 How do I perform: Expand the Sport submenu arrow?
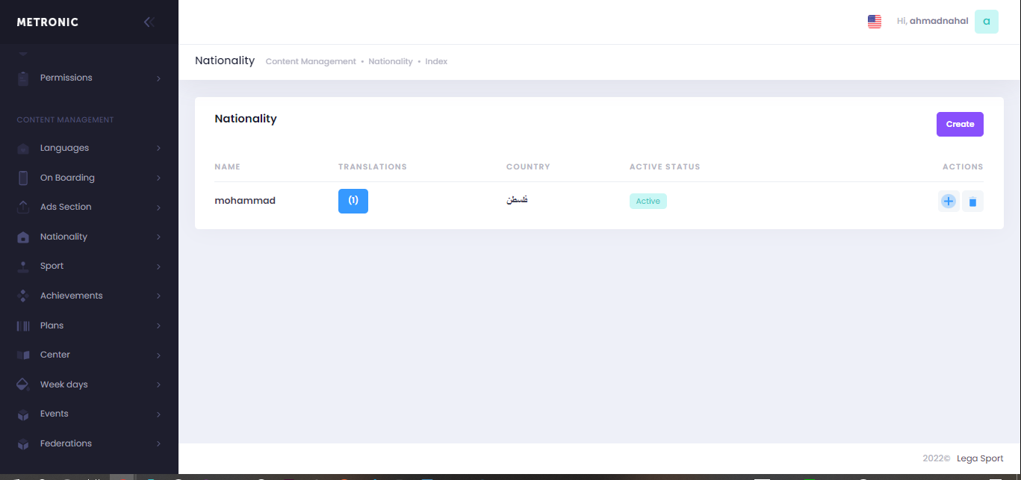click(x=158, y=267)
